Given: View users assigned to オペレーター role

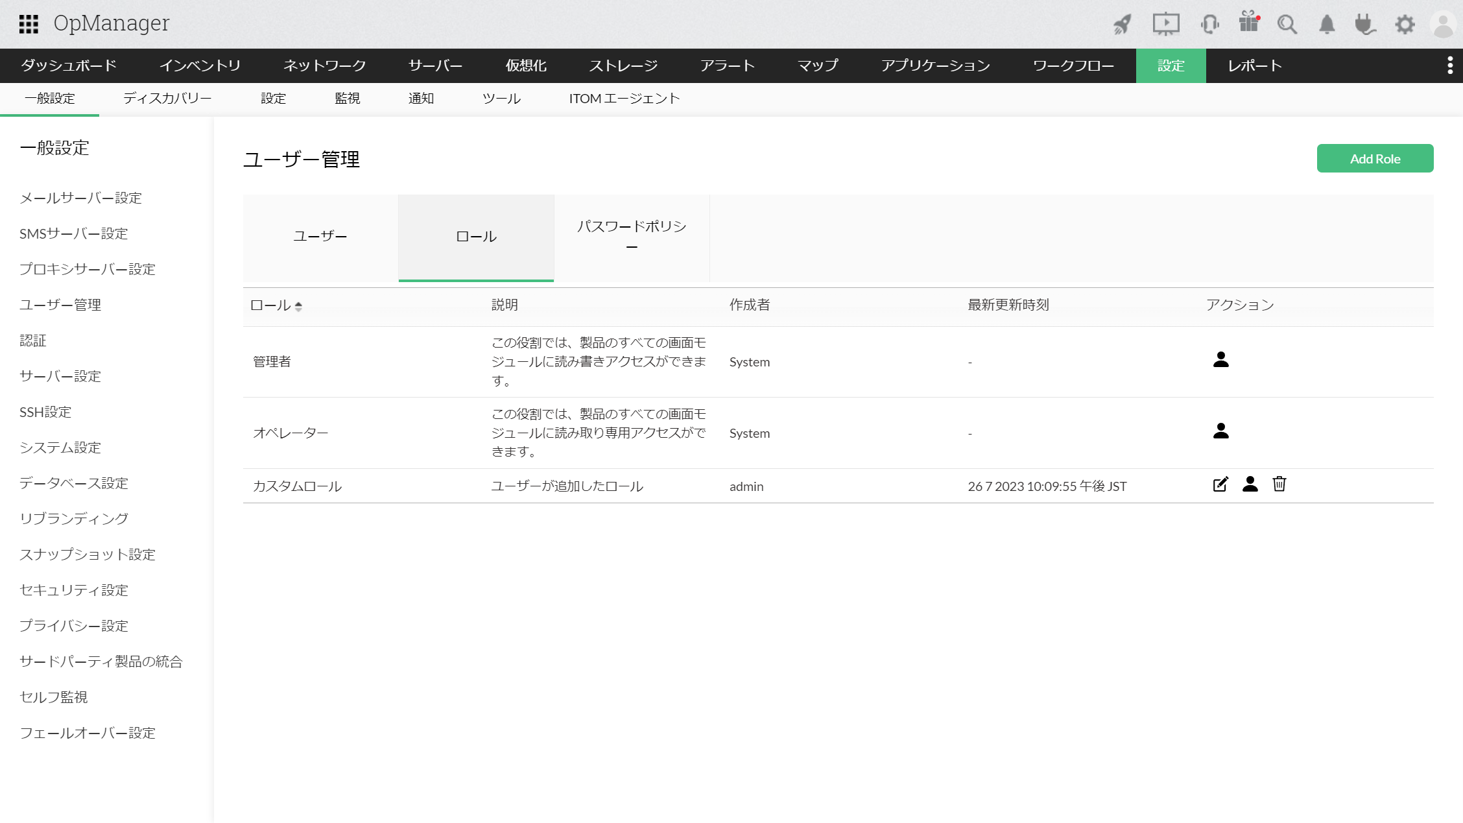Looking at the screenshot, I should [x=1220, y=431].
